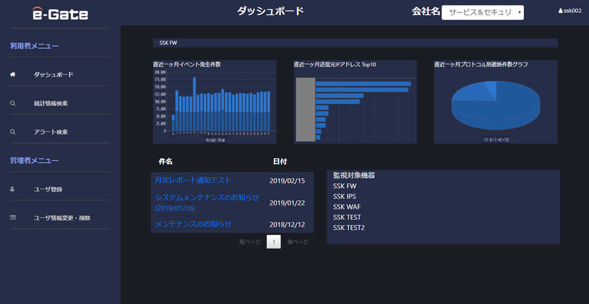
Task: Open the 会社名 company dropdown
Action: click(482, 13)
